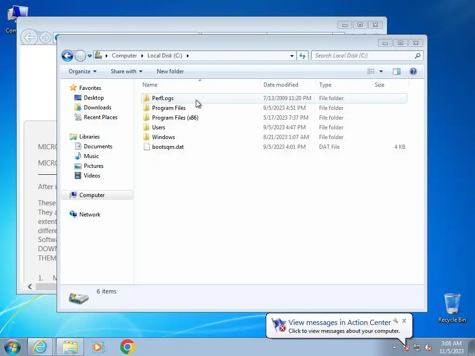Launch Internet Explorer from taskbar
This screenshot has height=356, width=475.
pos(40,347)
